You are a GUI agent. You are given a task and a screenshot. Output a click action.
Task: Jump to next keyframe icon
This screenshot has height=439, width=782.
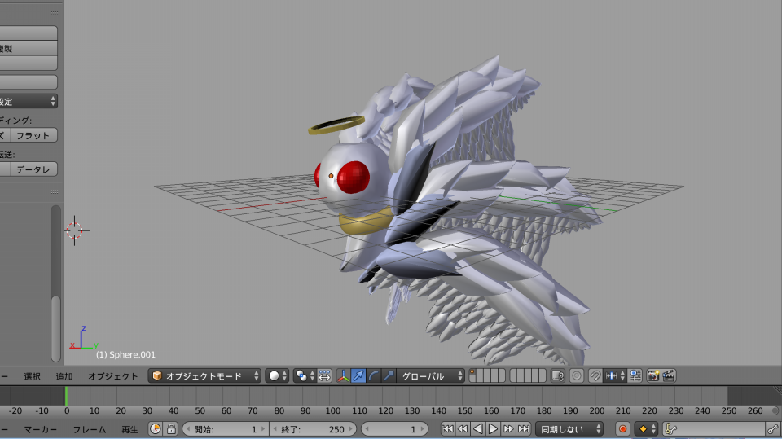tap(508, 429)
